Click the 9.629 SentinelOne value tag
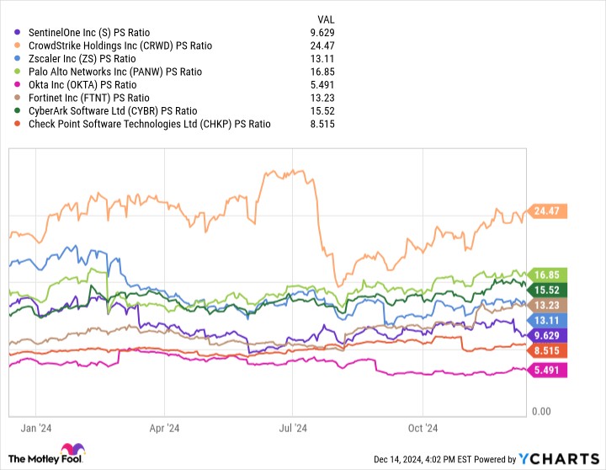606x470 pixels. coord(548,334)
